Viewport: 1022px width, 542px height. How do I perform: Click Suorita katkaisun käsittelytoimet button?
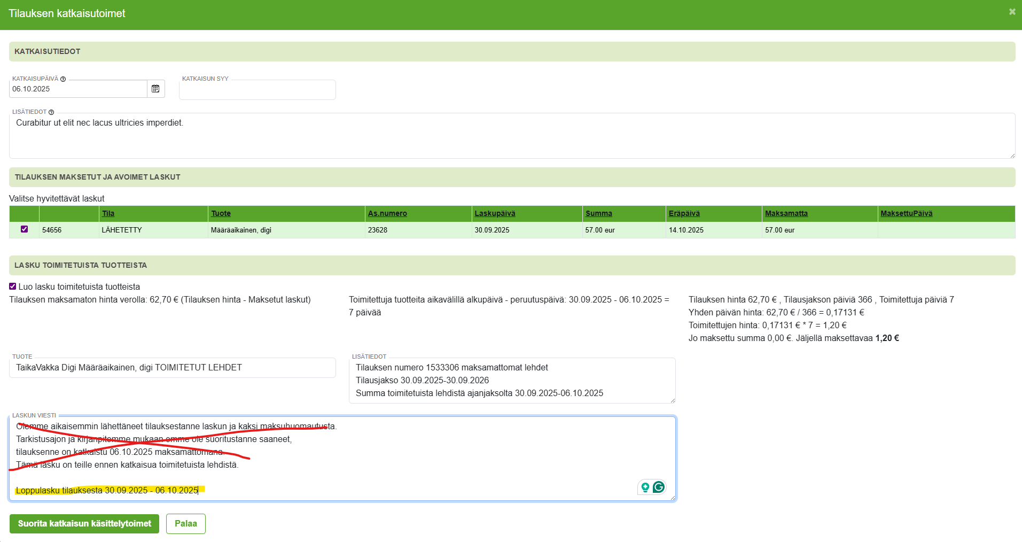pyautogui.click(x=84, y=524)
